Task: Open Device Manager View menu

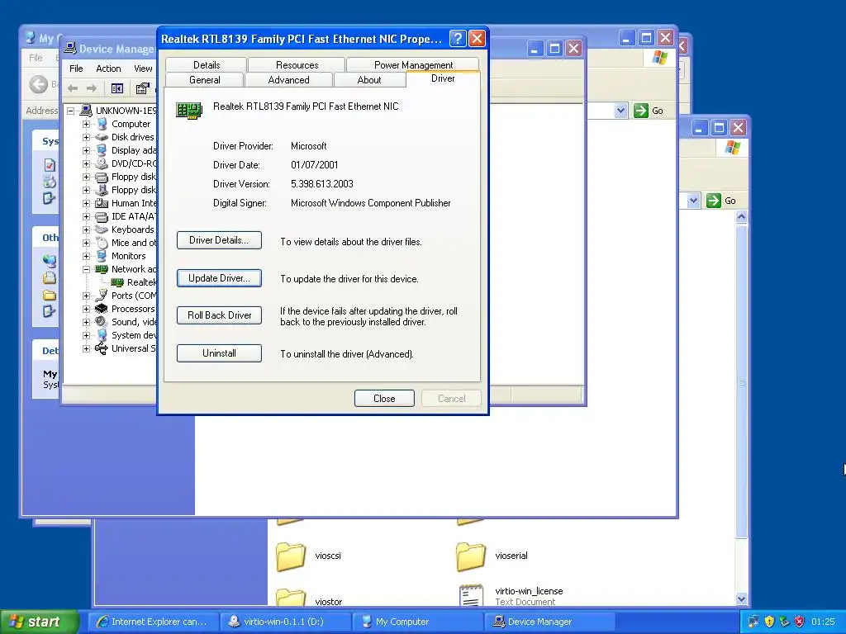Action: click(x=143, y=69)
